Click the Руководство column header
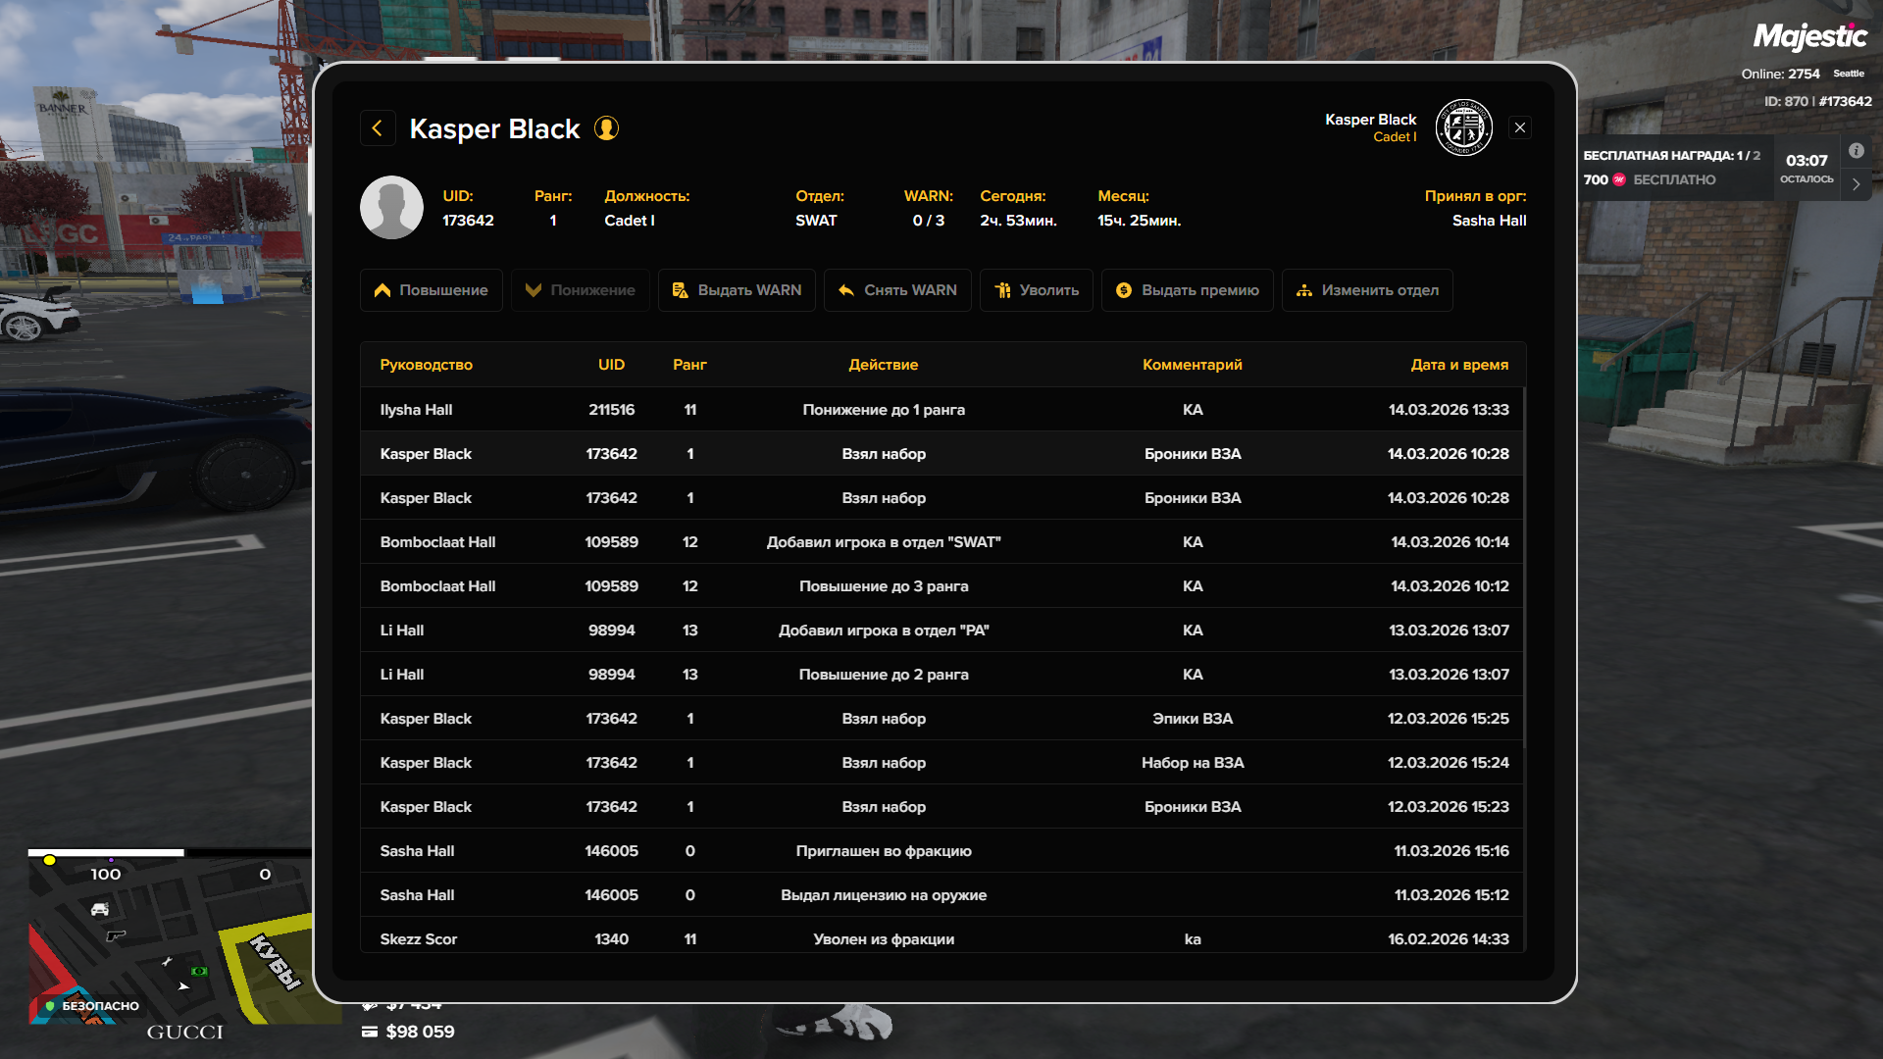Screen dimensions: 1883x1059 (426, 365)
